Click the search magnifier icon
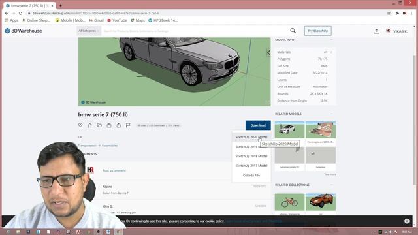The height and width of the screenshot is (235, 418). [293, 31]
